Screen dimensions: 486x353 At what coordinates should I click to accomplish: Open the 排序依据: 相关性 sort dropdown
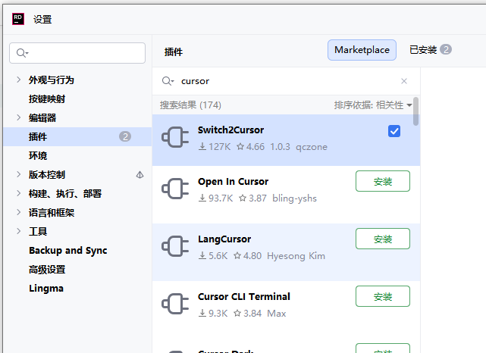tap(373, 105)
